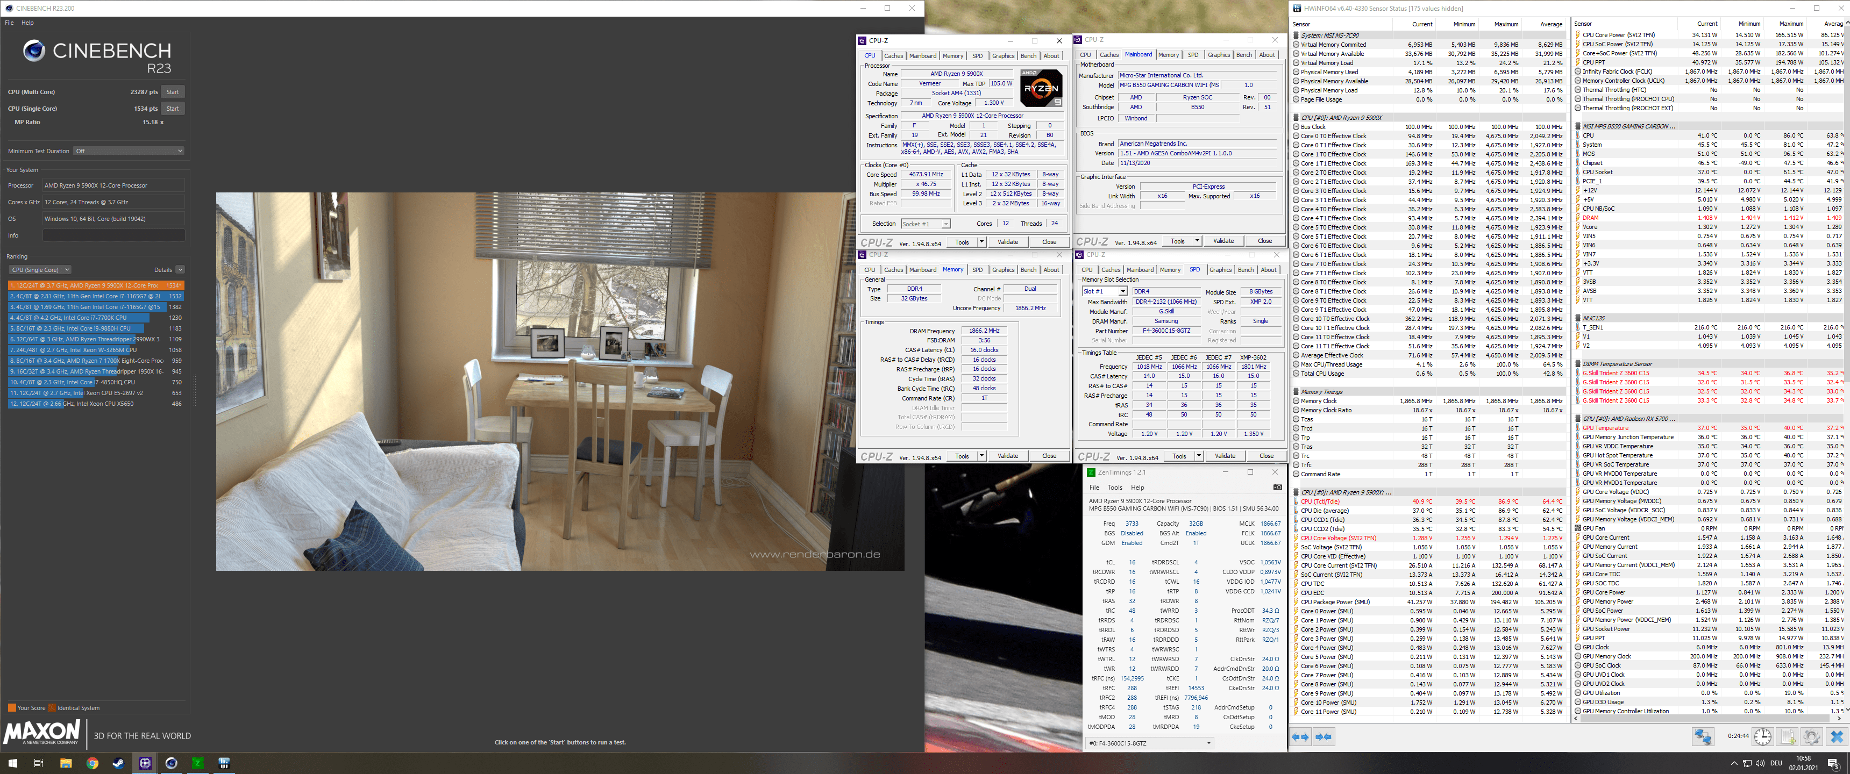
Task: Select the top ranking entry AMD Ryzen 9 5900X
Action: pos(96,285)
